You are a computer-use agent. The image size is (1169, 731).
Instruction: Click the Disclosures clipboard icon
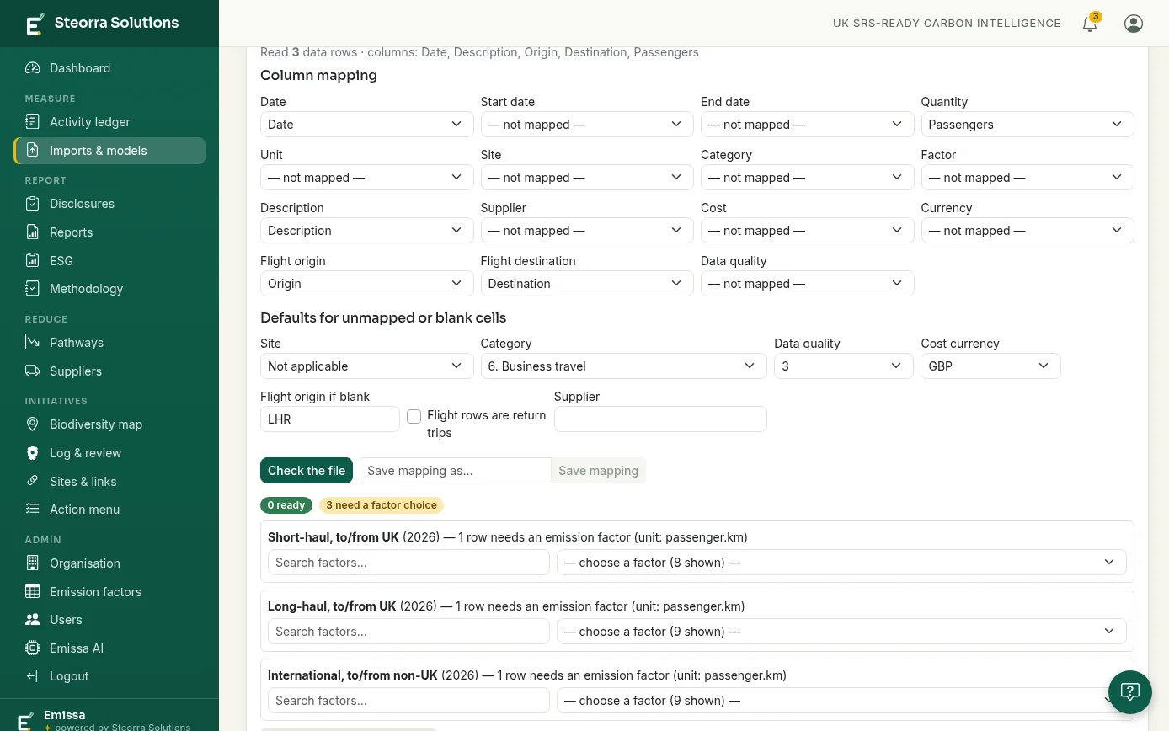pyautogui.click(x=32, y=204)
